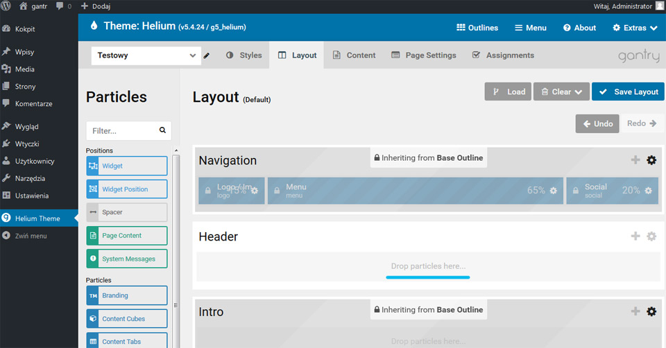Open the Assignments tab
Screen dimensions: 666x348
(x=503, y=55)
